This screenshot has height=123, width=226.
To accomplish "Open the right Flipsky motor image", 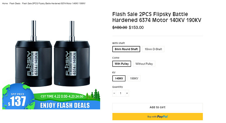I will coord(72,53).
